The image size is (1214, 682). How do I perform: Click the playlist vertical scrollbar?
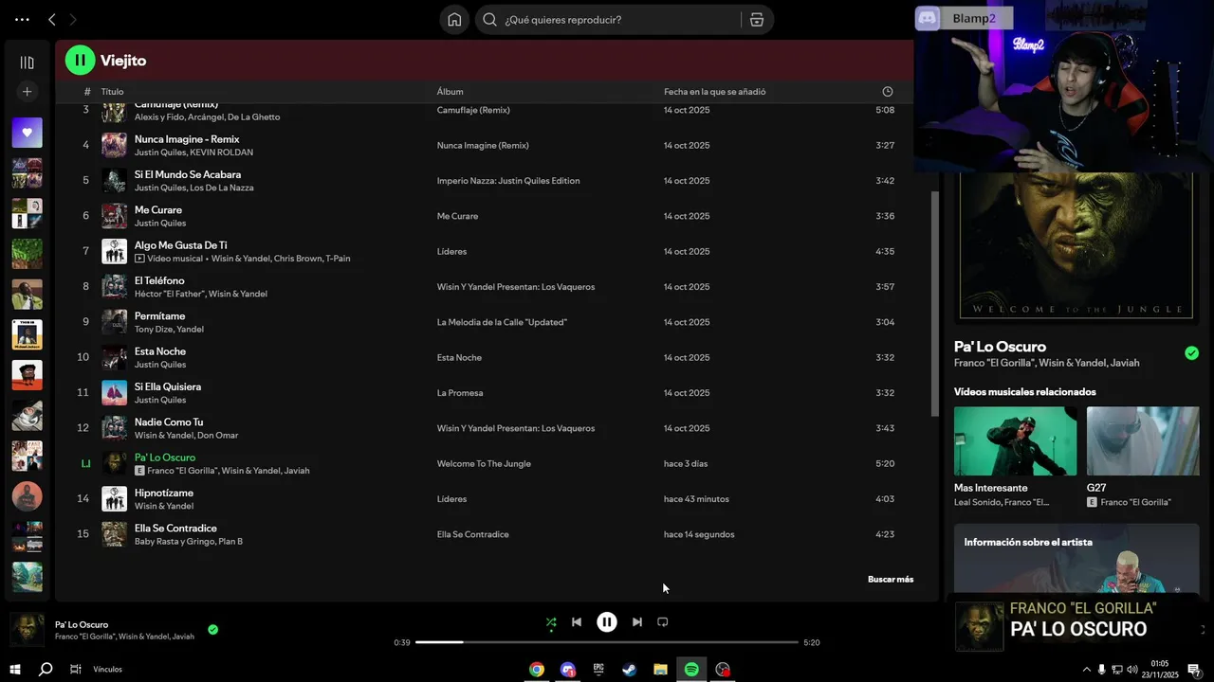935,303
